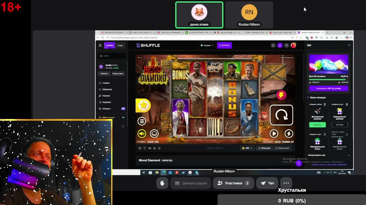The width and height of the screenshot is (366, 205).
Task: Open the user avatar profile menu
Action: pos(293,45)
